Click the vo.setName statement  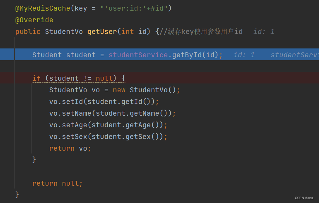[112, 113]
